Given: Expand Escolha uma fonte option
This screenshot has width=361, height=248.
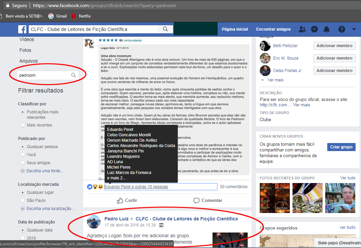Looking at the screenshot, I should pyautogui.click(x=42, y=171).
